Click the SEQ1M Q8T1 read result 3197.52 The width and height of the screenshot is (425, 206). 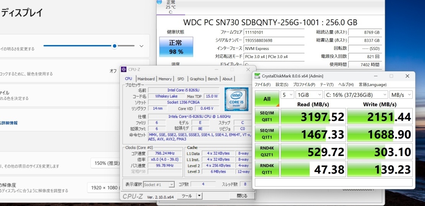click(x=313, y=116)
